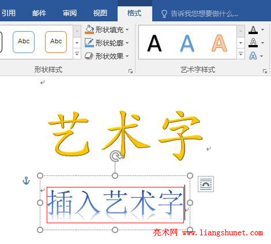Click the 形状填充 paint bucket icon
Screen dimensions: 271x244
[x=89, y=29]
